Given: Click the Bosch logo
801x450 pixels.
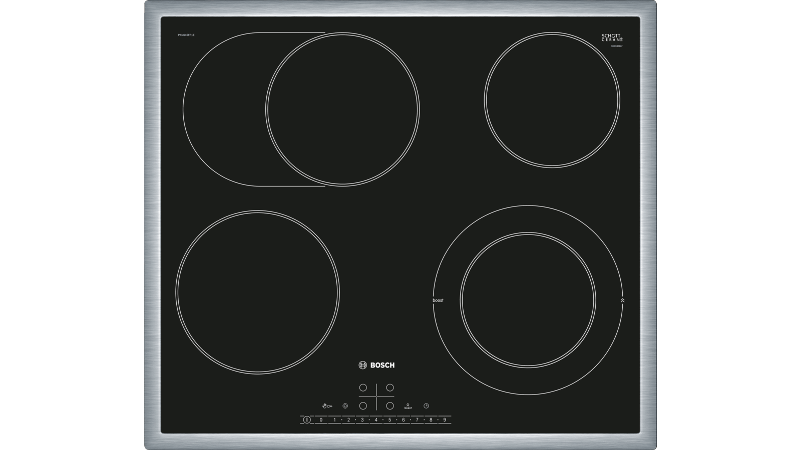Looking at the screenshot, I should (x=376, y=365).
